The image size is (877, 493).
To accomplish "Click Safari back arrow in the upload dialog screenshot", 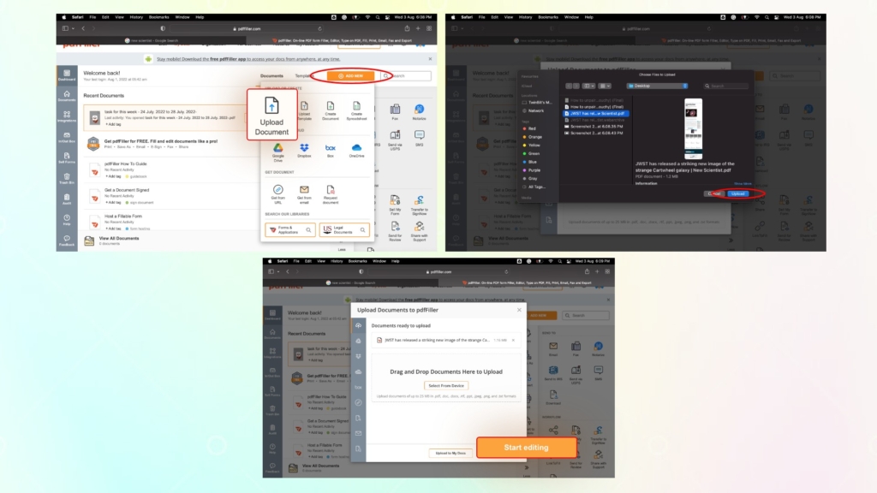I will pos(288,271).
